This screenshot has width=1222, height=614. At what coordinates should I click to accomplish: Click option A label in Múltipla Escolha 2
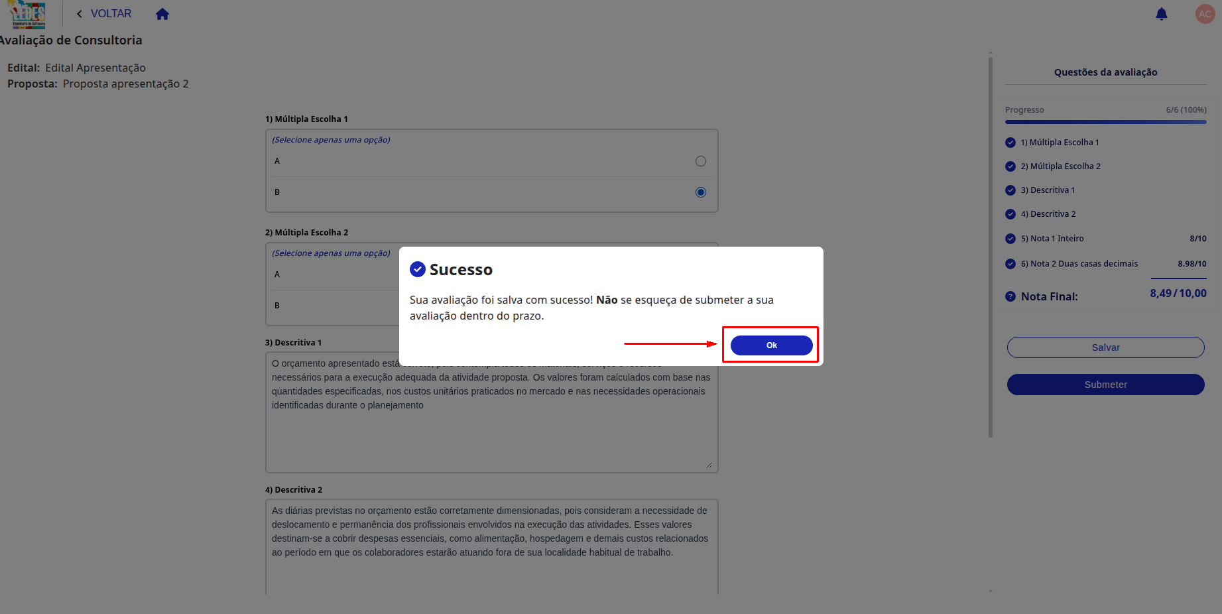(x=277, y=275)
